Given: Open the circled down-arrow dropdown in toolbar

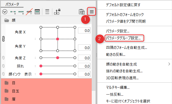Looking at the screenshot, I should [4, 12].
